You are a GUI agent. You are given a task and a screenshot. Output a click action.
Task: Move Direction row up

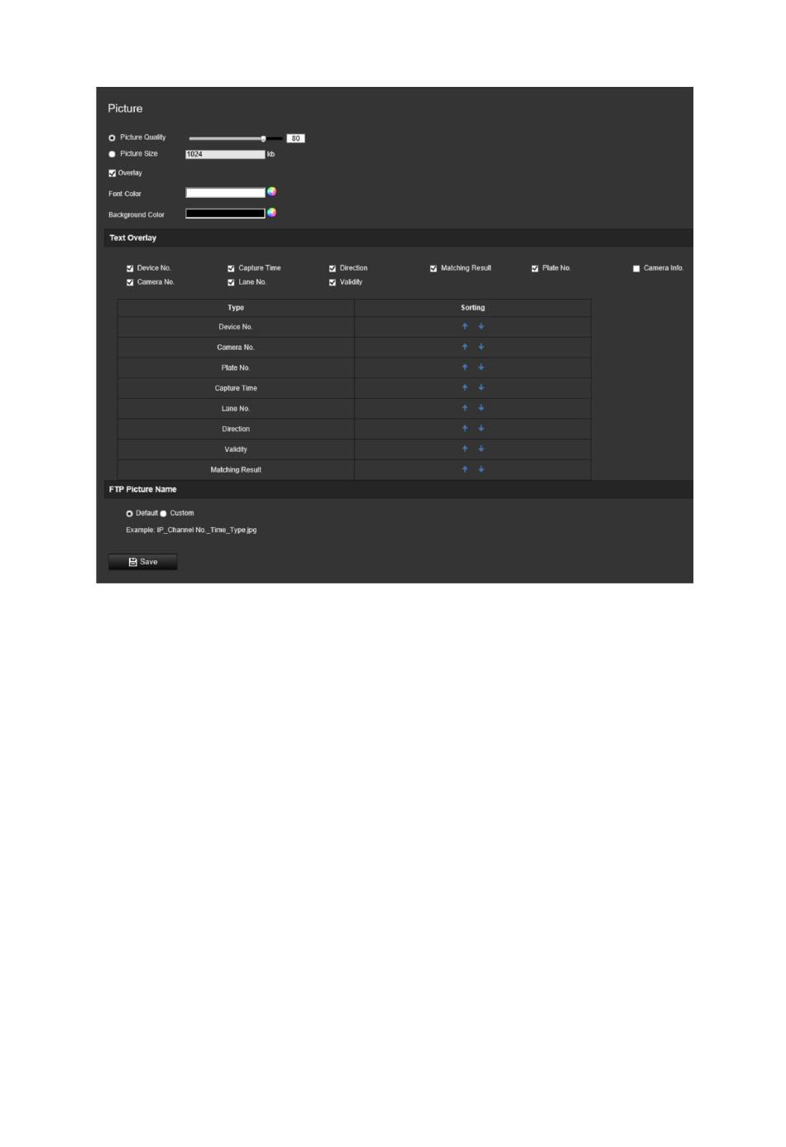point(465,429)
